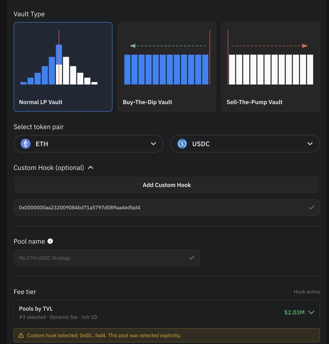Select the Normal LP Vault card
The width and height of the screenshot is (329, 344).
click(x=63, y=67)
